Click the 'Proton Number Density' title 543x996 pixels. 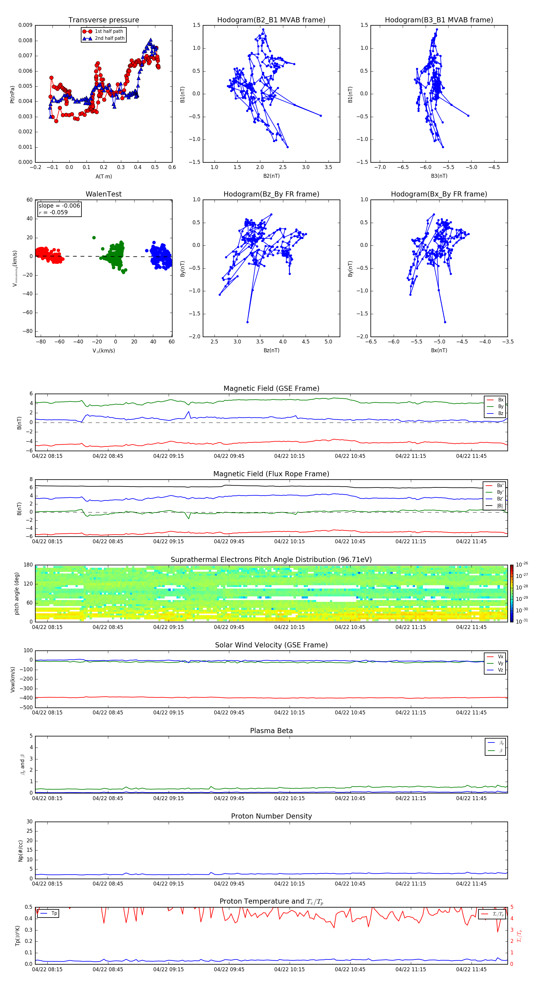click(x=271, y=817)
